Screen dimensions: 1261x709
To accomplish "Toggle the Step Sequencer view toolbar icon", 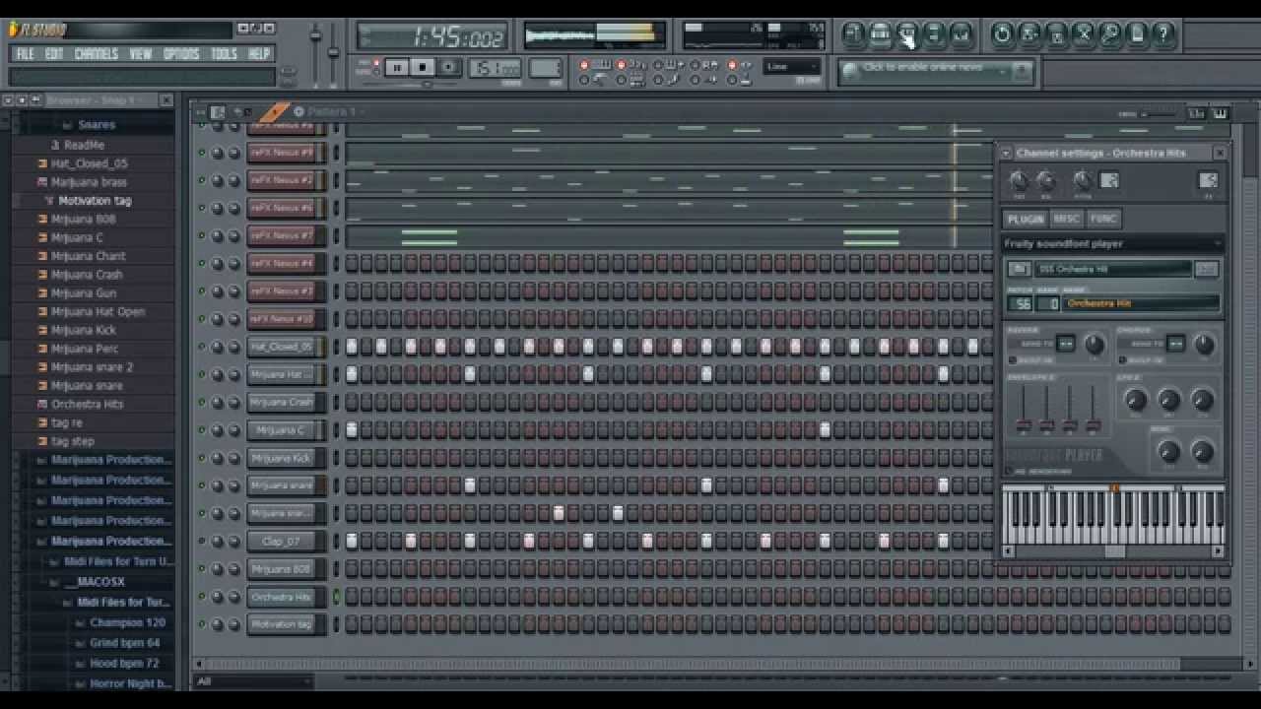I will (880, 34).
